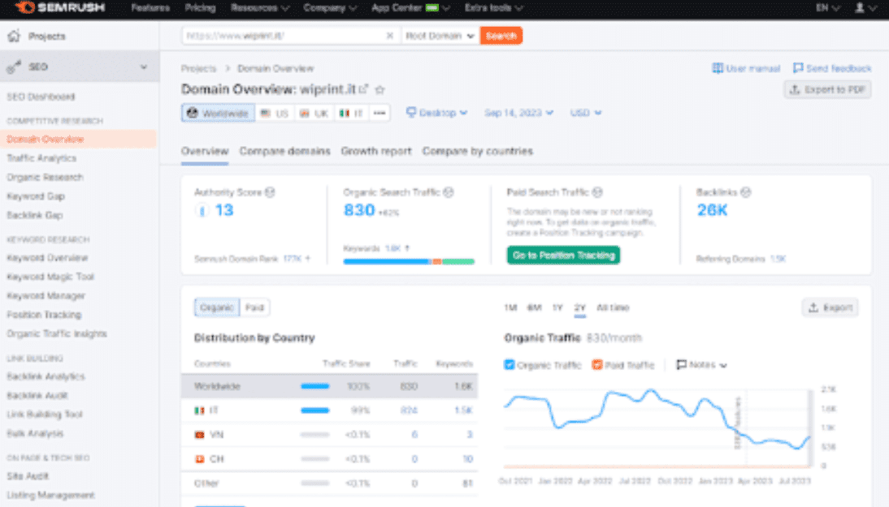Click the Semrush logo icon

(24, 8)
